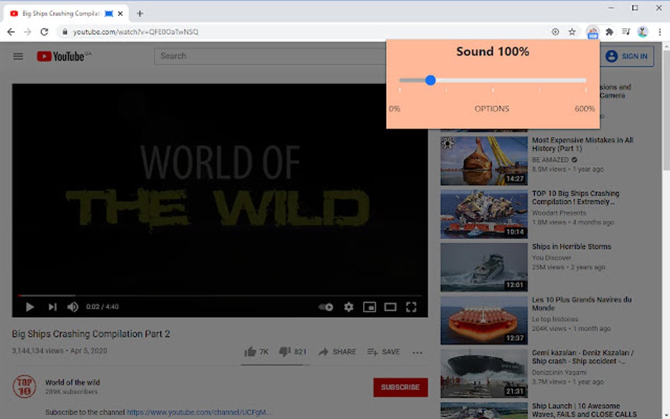Screen dimensions: 670x419
Task: Open Ship Launch 10 Awesome Waves title
Action: (584, 410)
